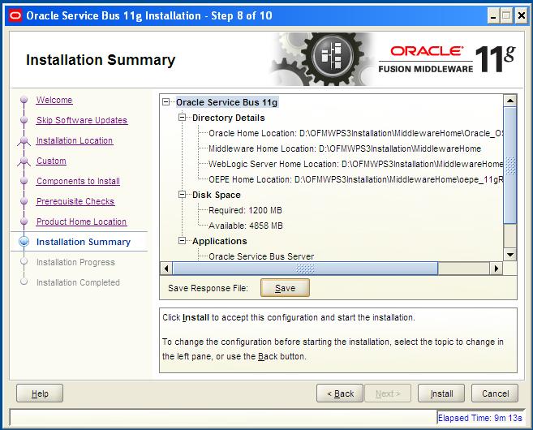This screenshot has height=430, width=533.
Task: Click the horizontal scroll-right arrow
Action: tap(496, 269)
